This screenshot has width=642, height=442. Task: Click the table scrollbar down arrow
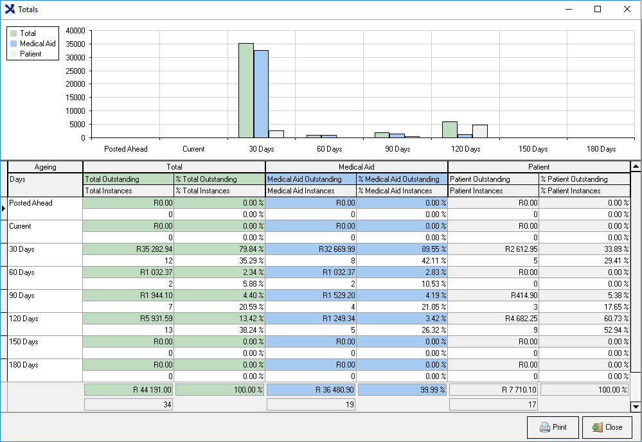[636, 406]
